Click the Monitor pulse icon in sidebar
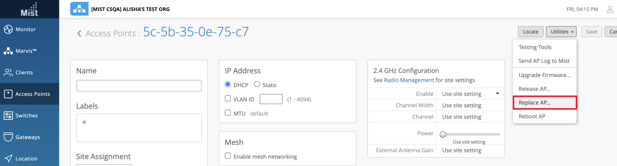The height and width of the screenshot is (166, 617). 8,29
